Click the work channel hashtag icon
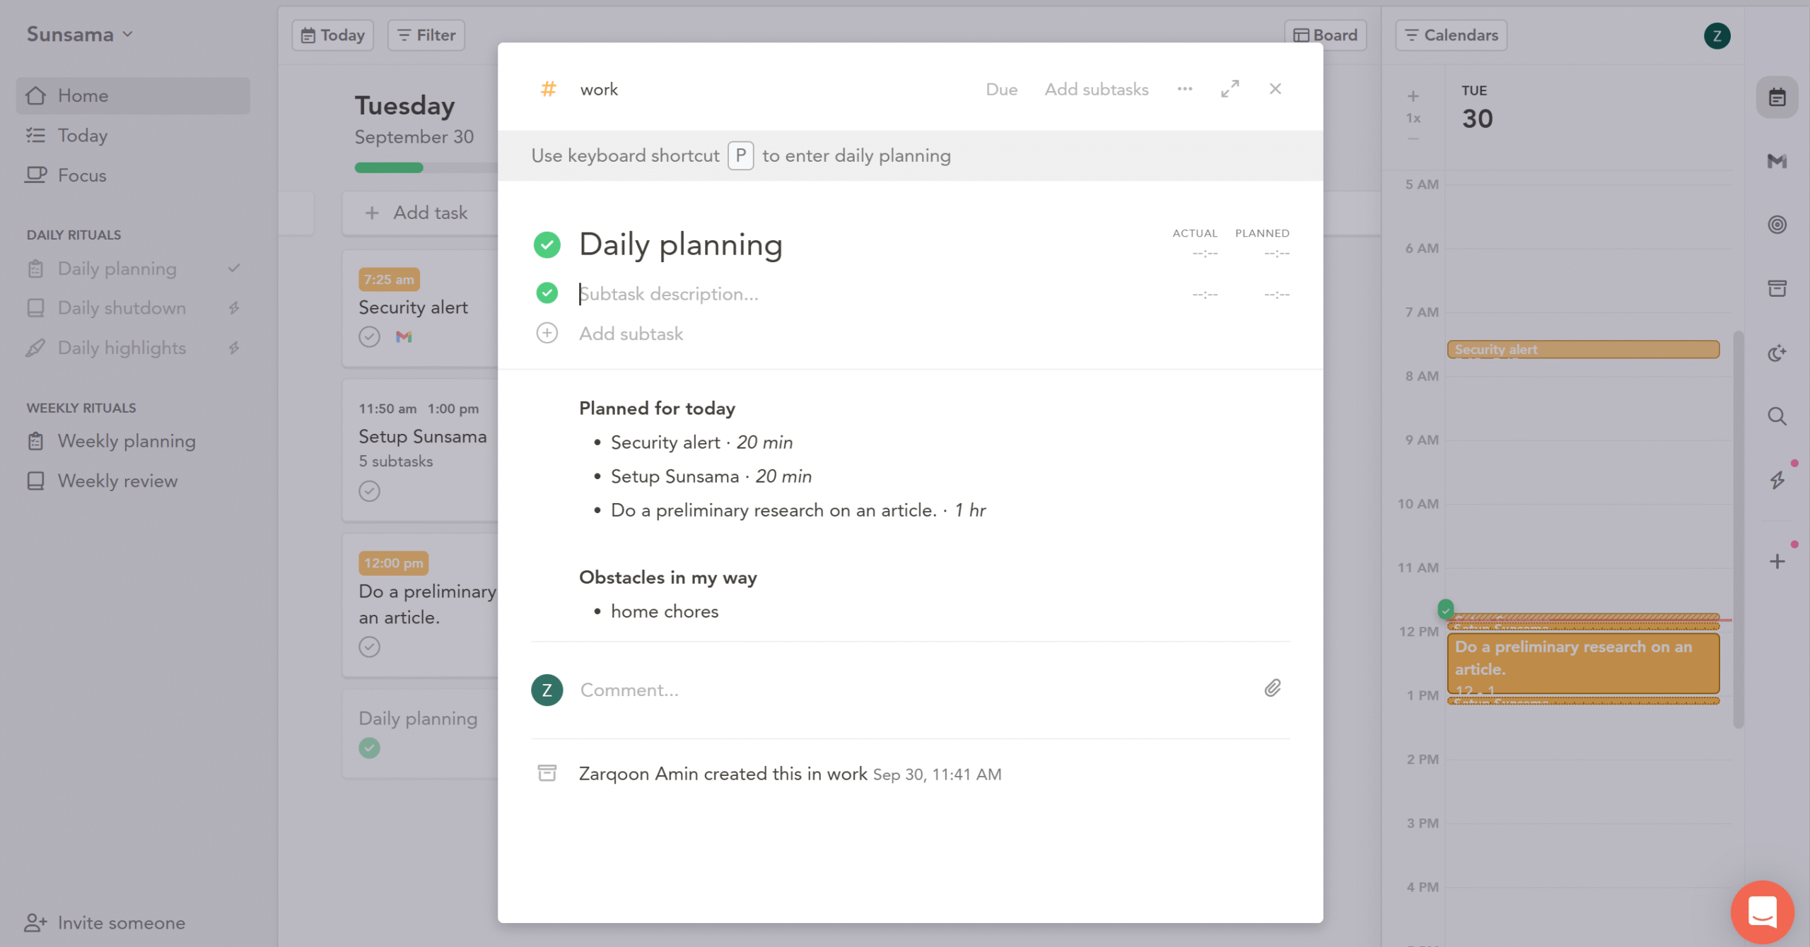Screen dimensions: 1810x947 [x=549, y=89]
